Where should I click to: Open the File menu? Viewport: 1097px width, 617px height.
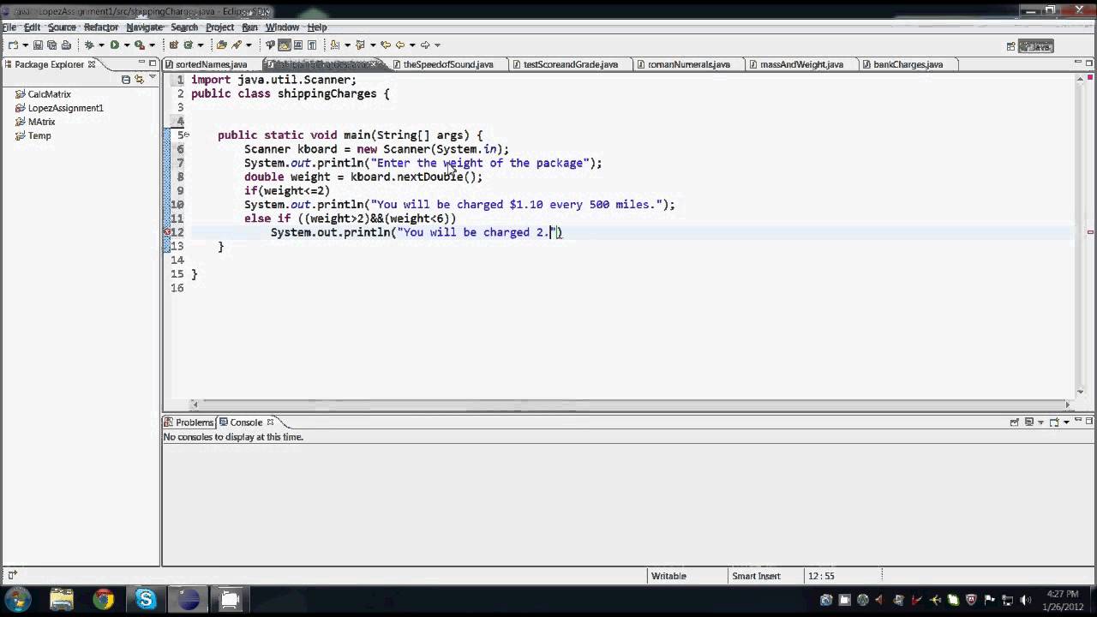point(9,27)
